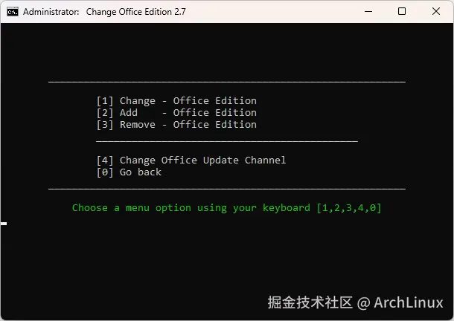Click the "掘金技术社区" watermark text
The height and width of the screenshot is (321, 454).
tap(310, 302)
